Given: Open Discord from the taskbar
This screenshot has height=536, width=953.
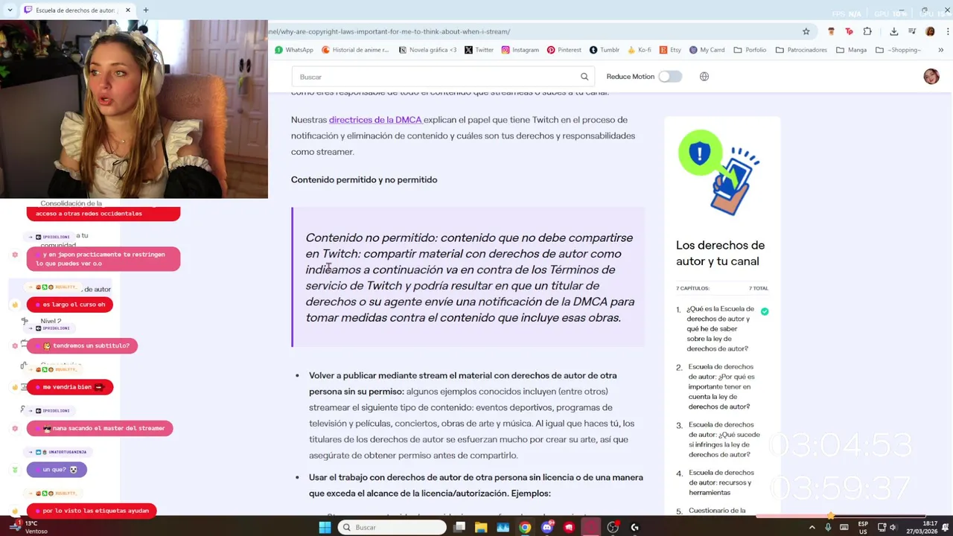Looking at the screenshot, I should pyautogui.click(x=547, y=527).
